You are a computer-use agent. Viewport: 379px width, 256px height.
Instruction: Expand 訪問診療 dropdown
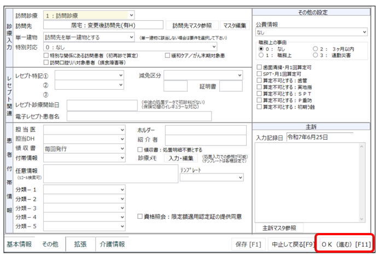coord(89,15)
